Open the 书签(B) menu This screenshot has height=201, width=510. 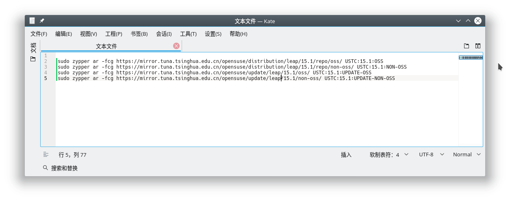tap(139, 34)
